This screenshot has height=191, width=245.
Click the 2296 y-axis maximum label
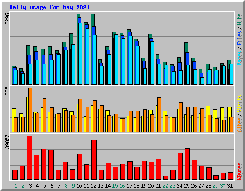pos(7,19)
